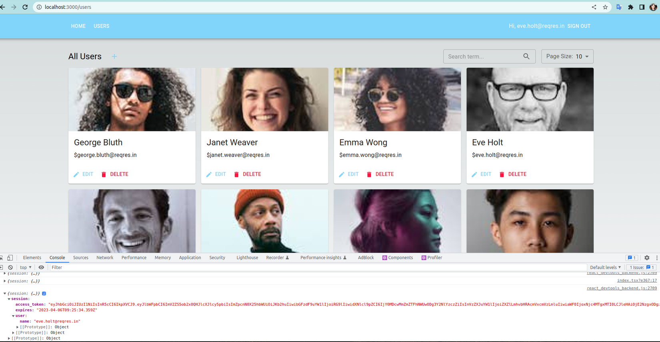Click the plus icon beside All Users
The image size is (660, 342).
114,56
